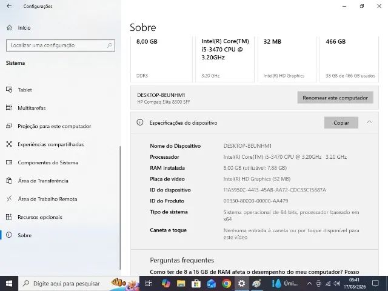388x291 pixels.
Task: Click the projection icon in the sidebar
Action: click(x=9, y=126)
